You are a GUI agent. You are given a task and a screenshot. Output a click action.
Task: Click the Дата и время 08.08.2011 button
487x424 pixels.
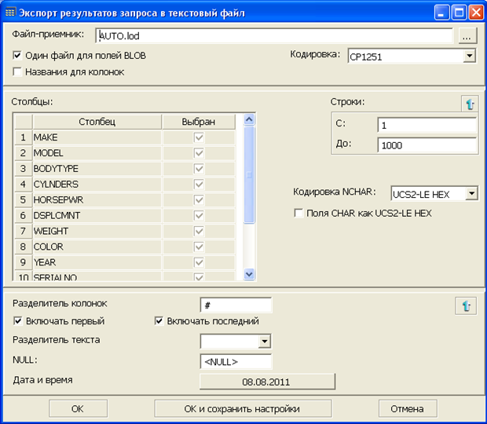pyautogui.click(x=268, y=381)
